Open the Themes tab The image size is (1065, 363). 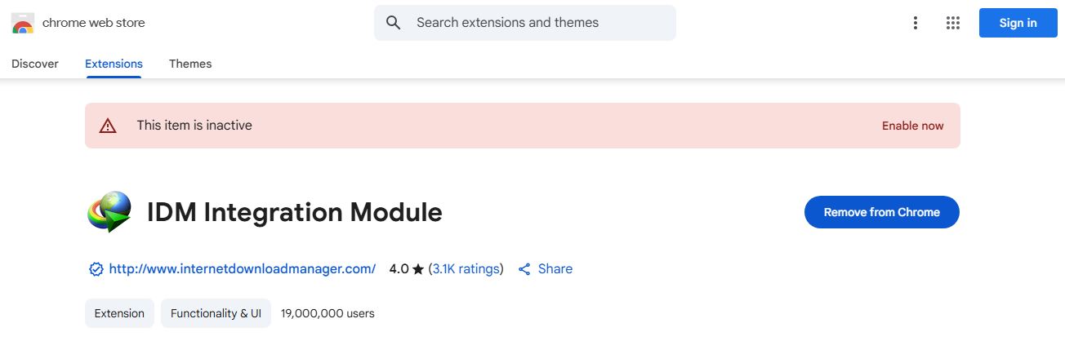pyautogui.click(x=190, y=64)
